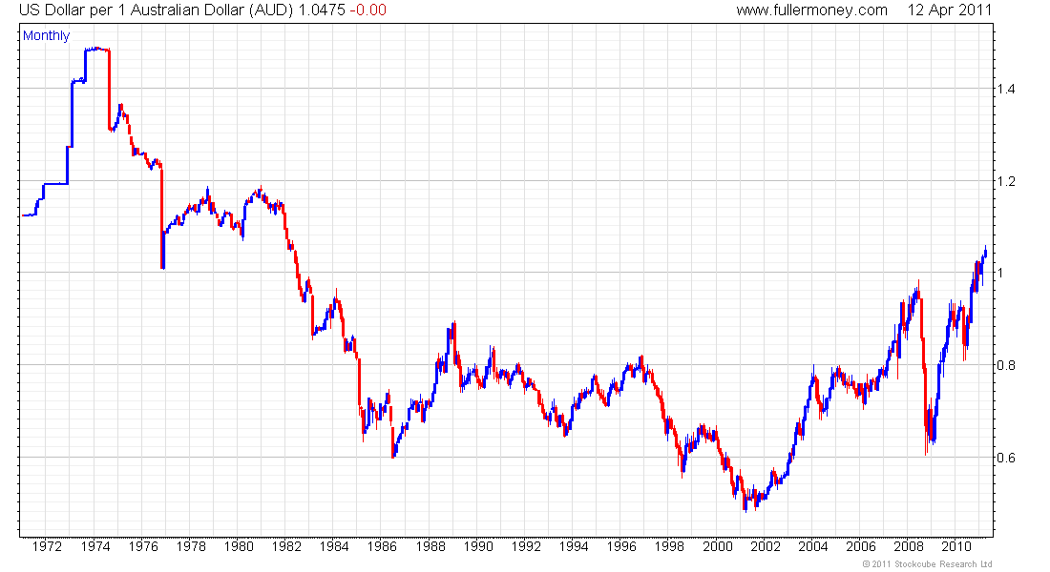Open the www.fullermoney.com source label
This screenshot has height=572, width=1050.
pos(811,10)
